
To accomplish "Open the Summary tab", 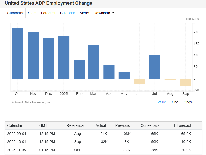I will point(15,13).
